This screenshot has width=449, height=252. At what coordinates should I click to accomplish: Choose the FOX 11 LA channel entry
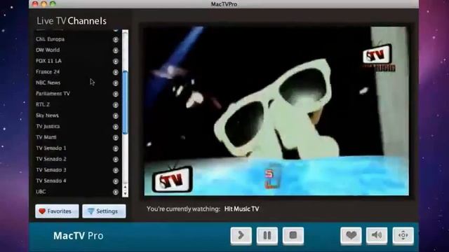point(48,61)
